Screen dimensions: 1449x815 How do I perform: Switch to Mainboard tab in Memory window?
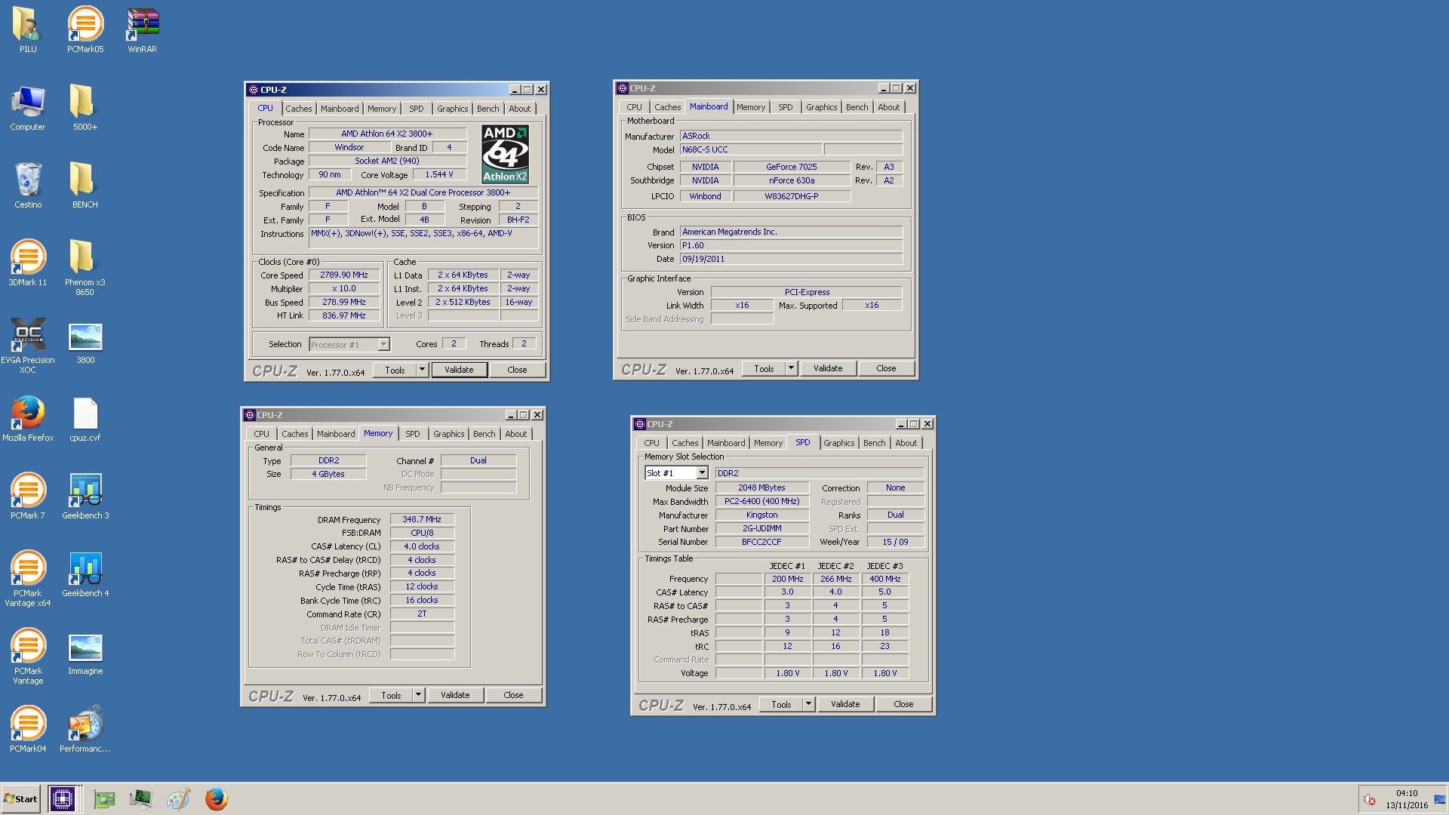pyautogui.click(x=336, y=434)
